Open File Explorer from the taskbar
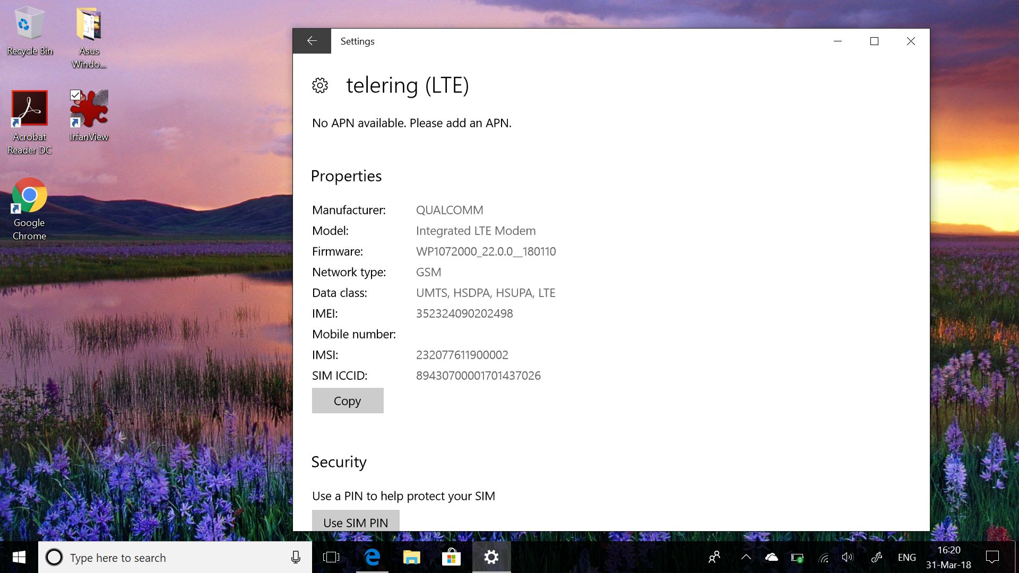The height and width of the screenshot is (573, 1019). pos(411,557)
